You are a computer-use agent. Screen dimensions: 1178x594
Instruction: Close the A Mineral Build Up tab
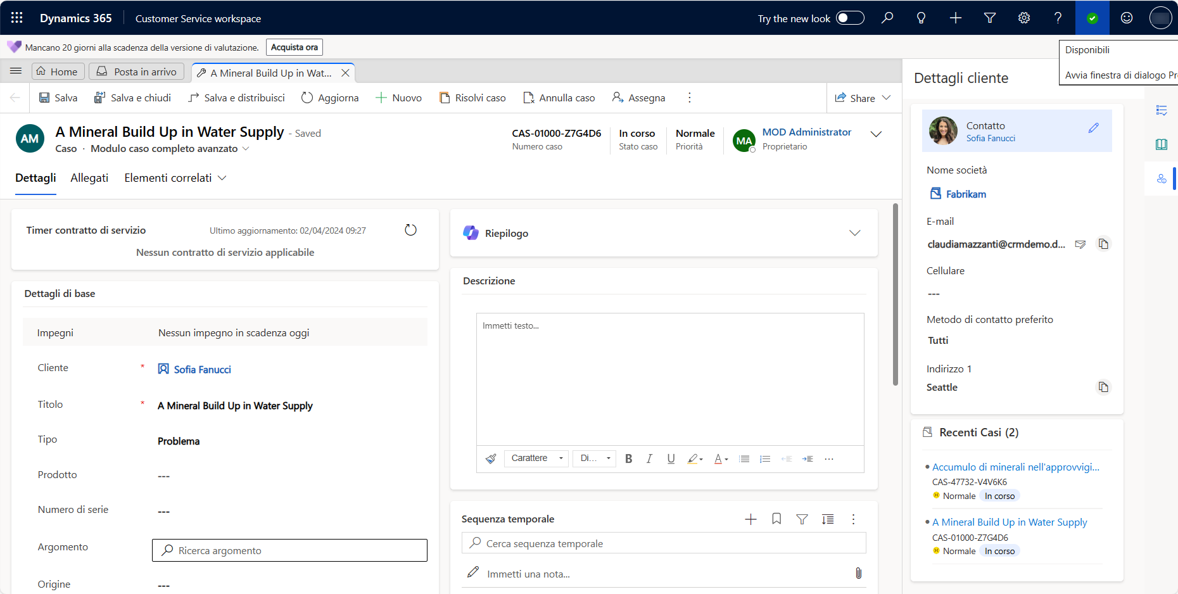pos(345,73)
